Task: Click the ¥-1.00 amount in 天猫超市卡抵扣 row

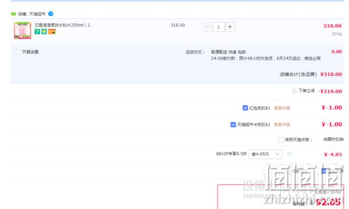Action: [332, 124]
